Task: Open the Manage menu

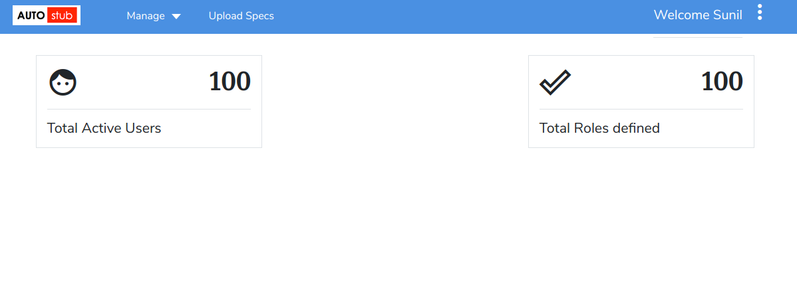Action: pyautogui.click(x=146, y=16)
